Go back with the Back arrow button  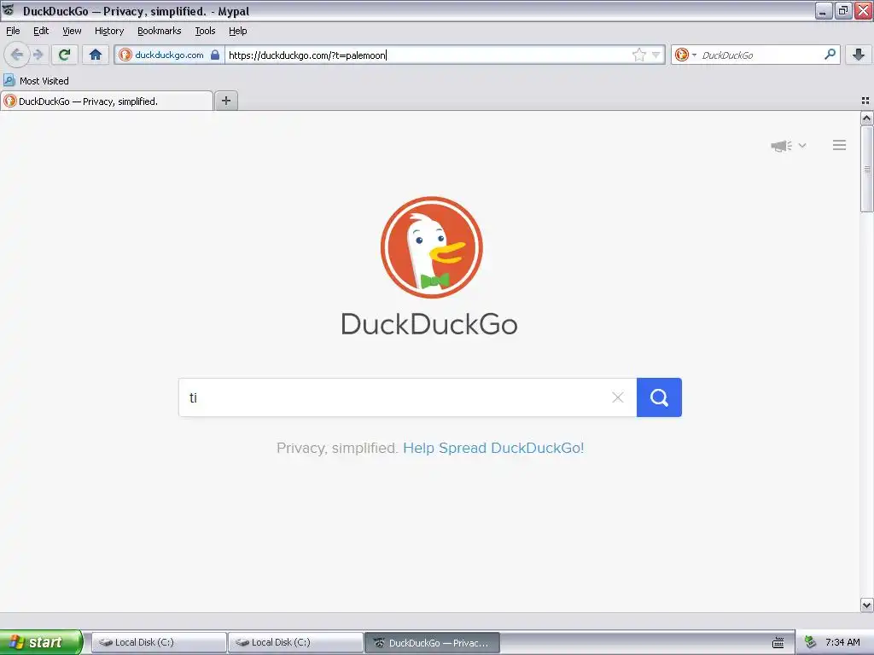click(17, 55)
